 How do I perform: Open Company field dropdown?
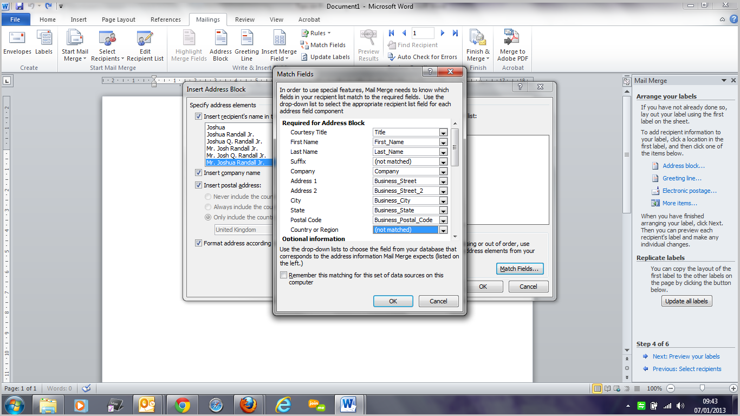pos(443,171)
